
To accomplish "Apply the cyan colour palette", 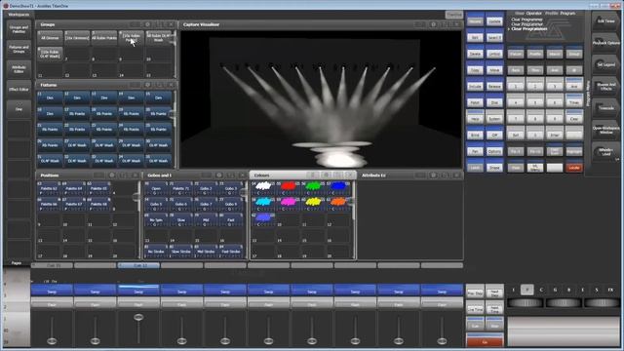I will click(263, 204).
